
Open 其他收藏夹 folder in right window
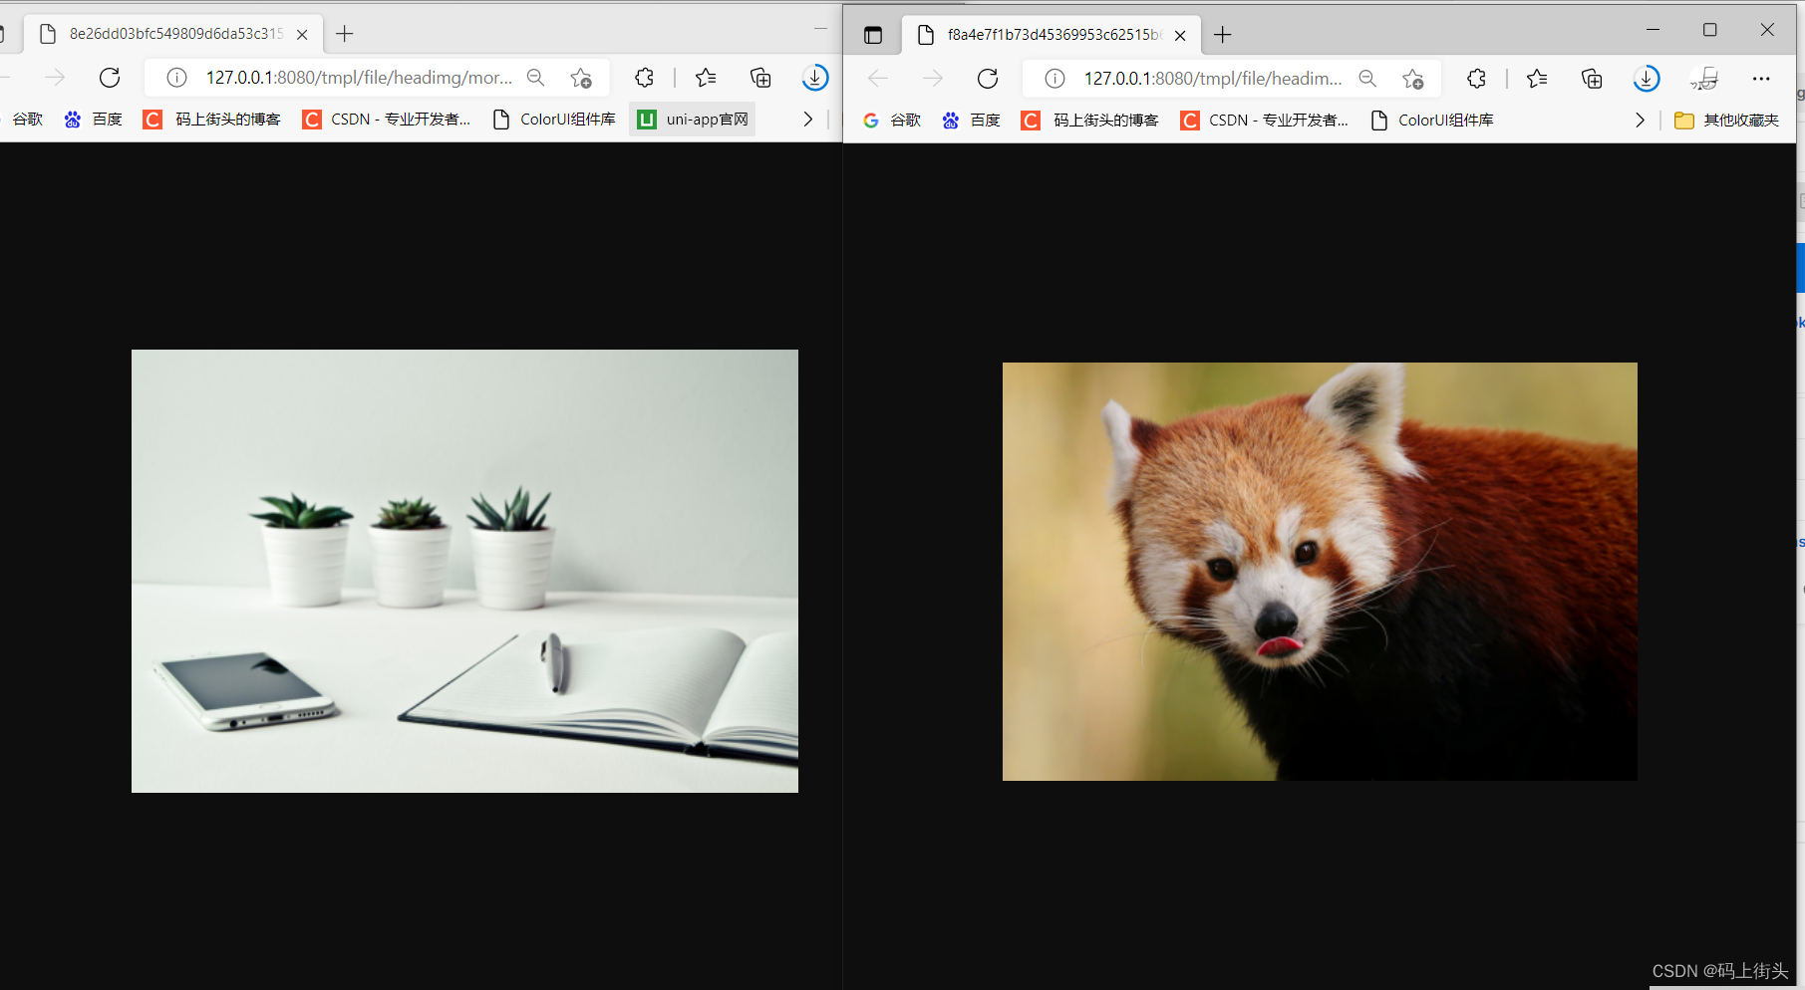1726,121
